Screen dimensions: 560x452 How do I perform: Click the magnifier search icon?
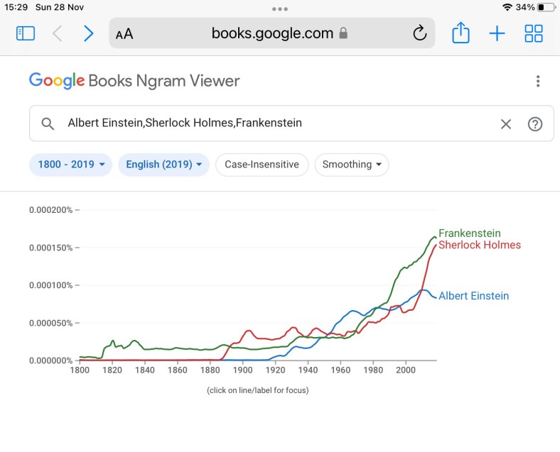tap(48, 124)
